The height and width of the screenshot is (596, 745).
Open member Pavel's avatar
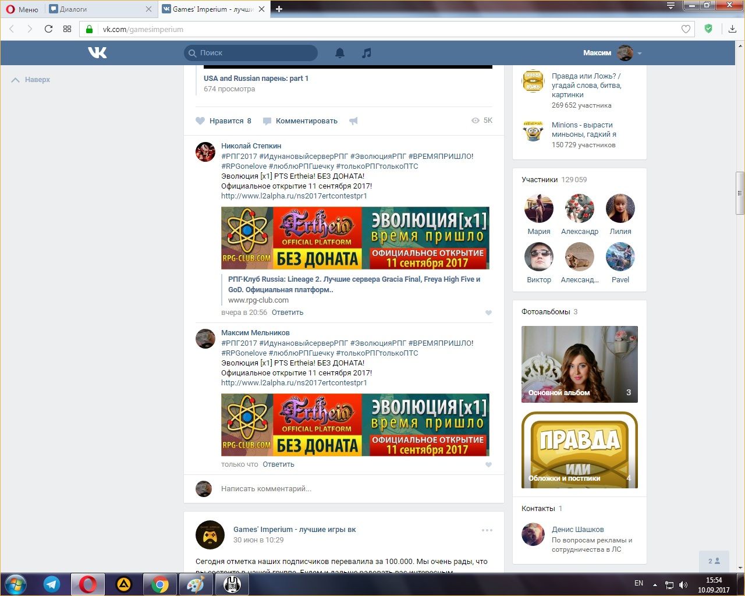tap(620, 257)
